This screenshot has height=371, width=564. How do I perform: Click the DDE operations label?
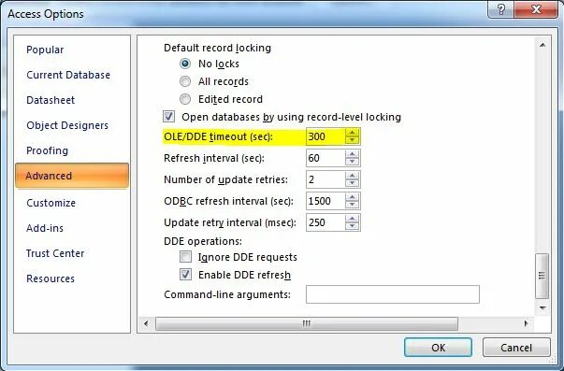[x=203, y=241]
